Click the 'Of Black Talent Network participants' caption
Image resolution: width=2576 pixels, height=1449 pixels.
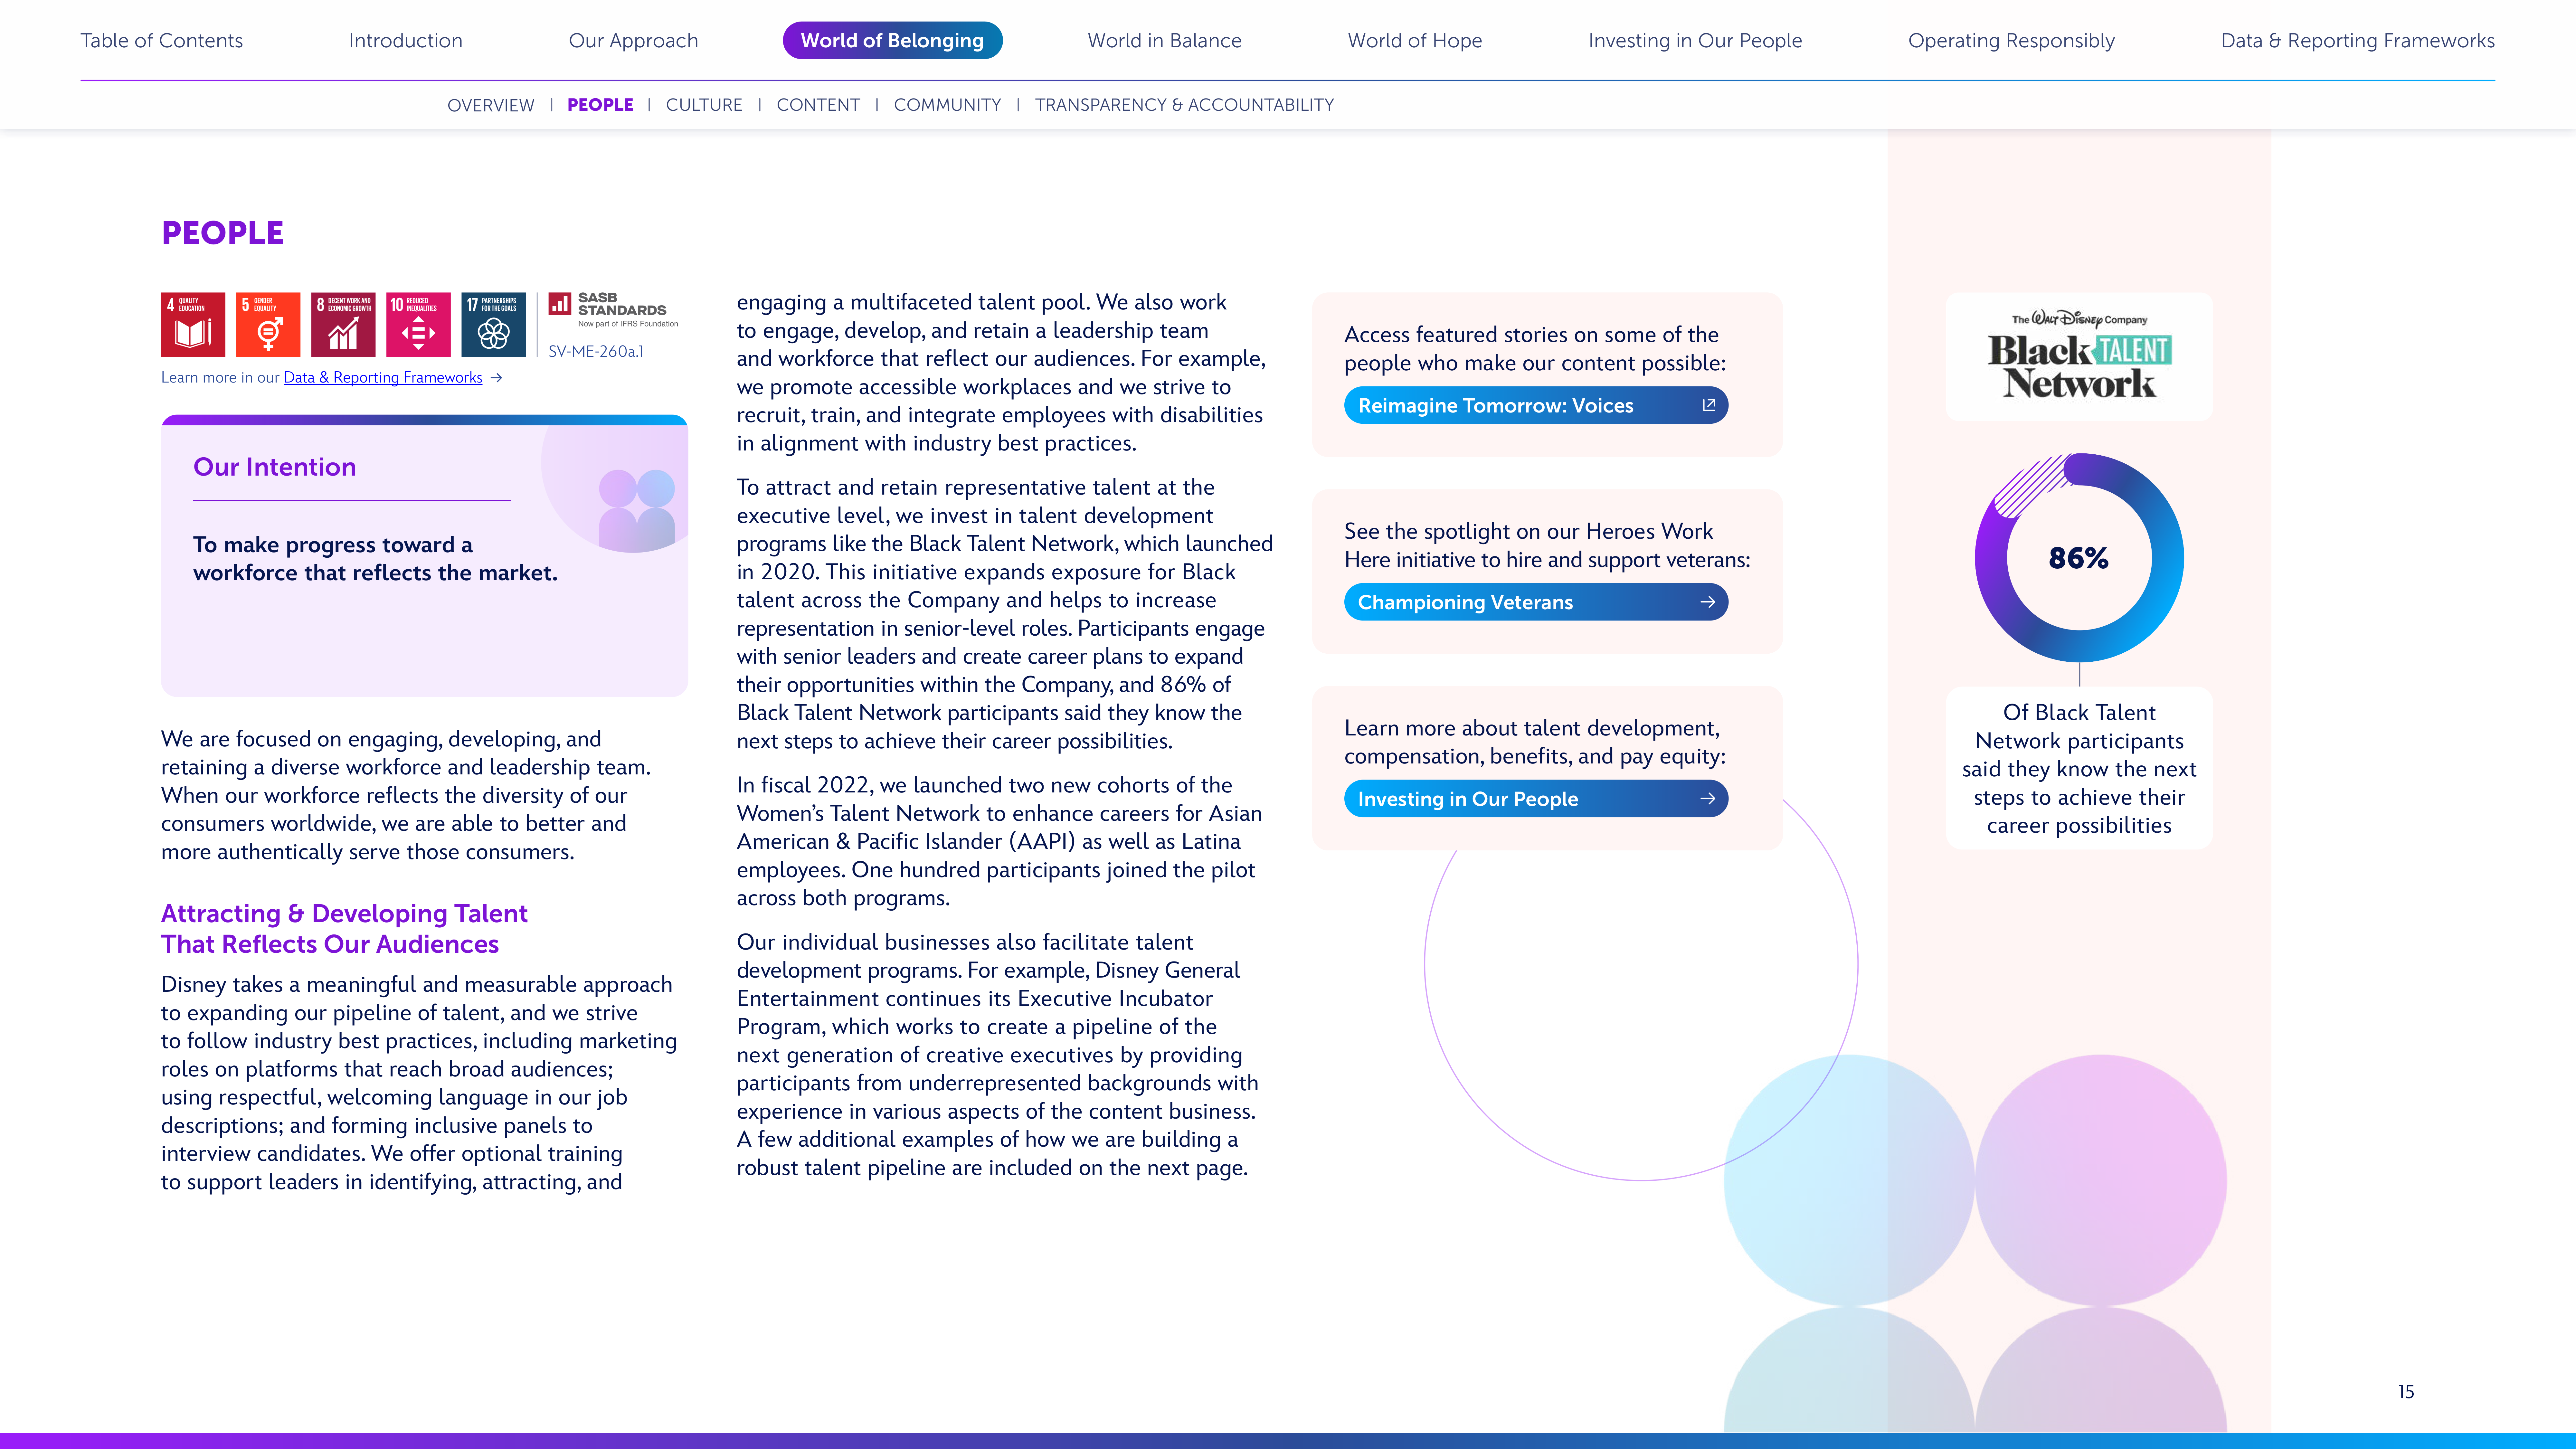pos(2079,769)
